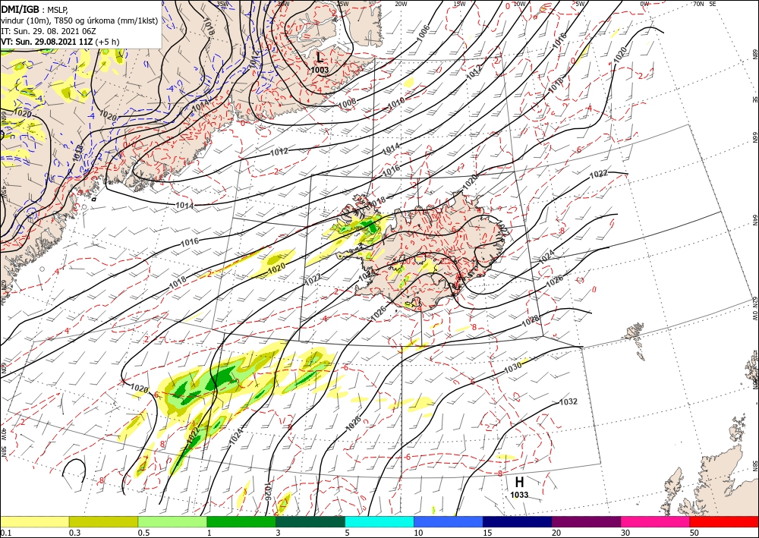Click the 1010 isobar label
The height and width of the screenshot is (538, 759).
click(x=396, y=102)
